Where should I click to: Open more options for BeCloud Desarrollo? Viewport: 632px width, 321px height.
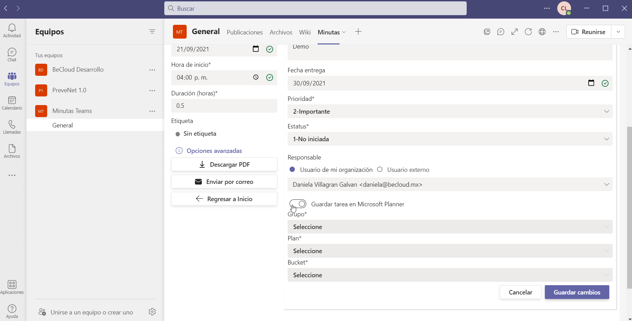pos(152,70)
